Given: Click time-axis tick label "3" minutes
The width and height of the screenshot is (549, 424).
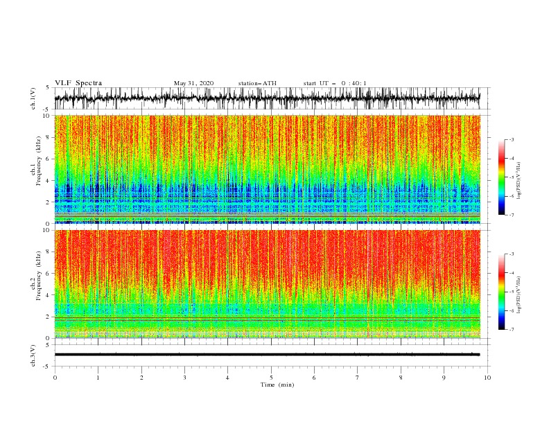Looking at the screenshot, I should click(184, 378).
